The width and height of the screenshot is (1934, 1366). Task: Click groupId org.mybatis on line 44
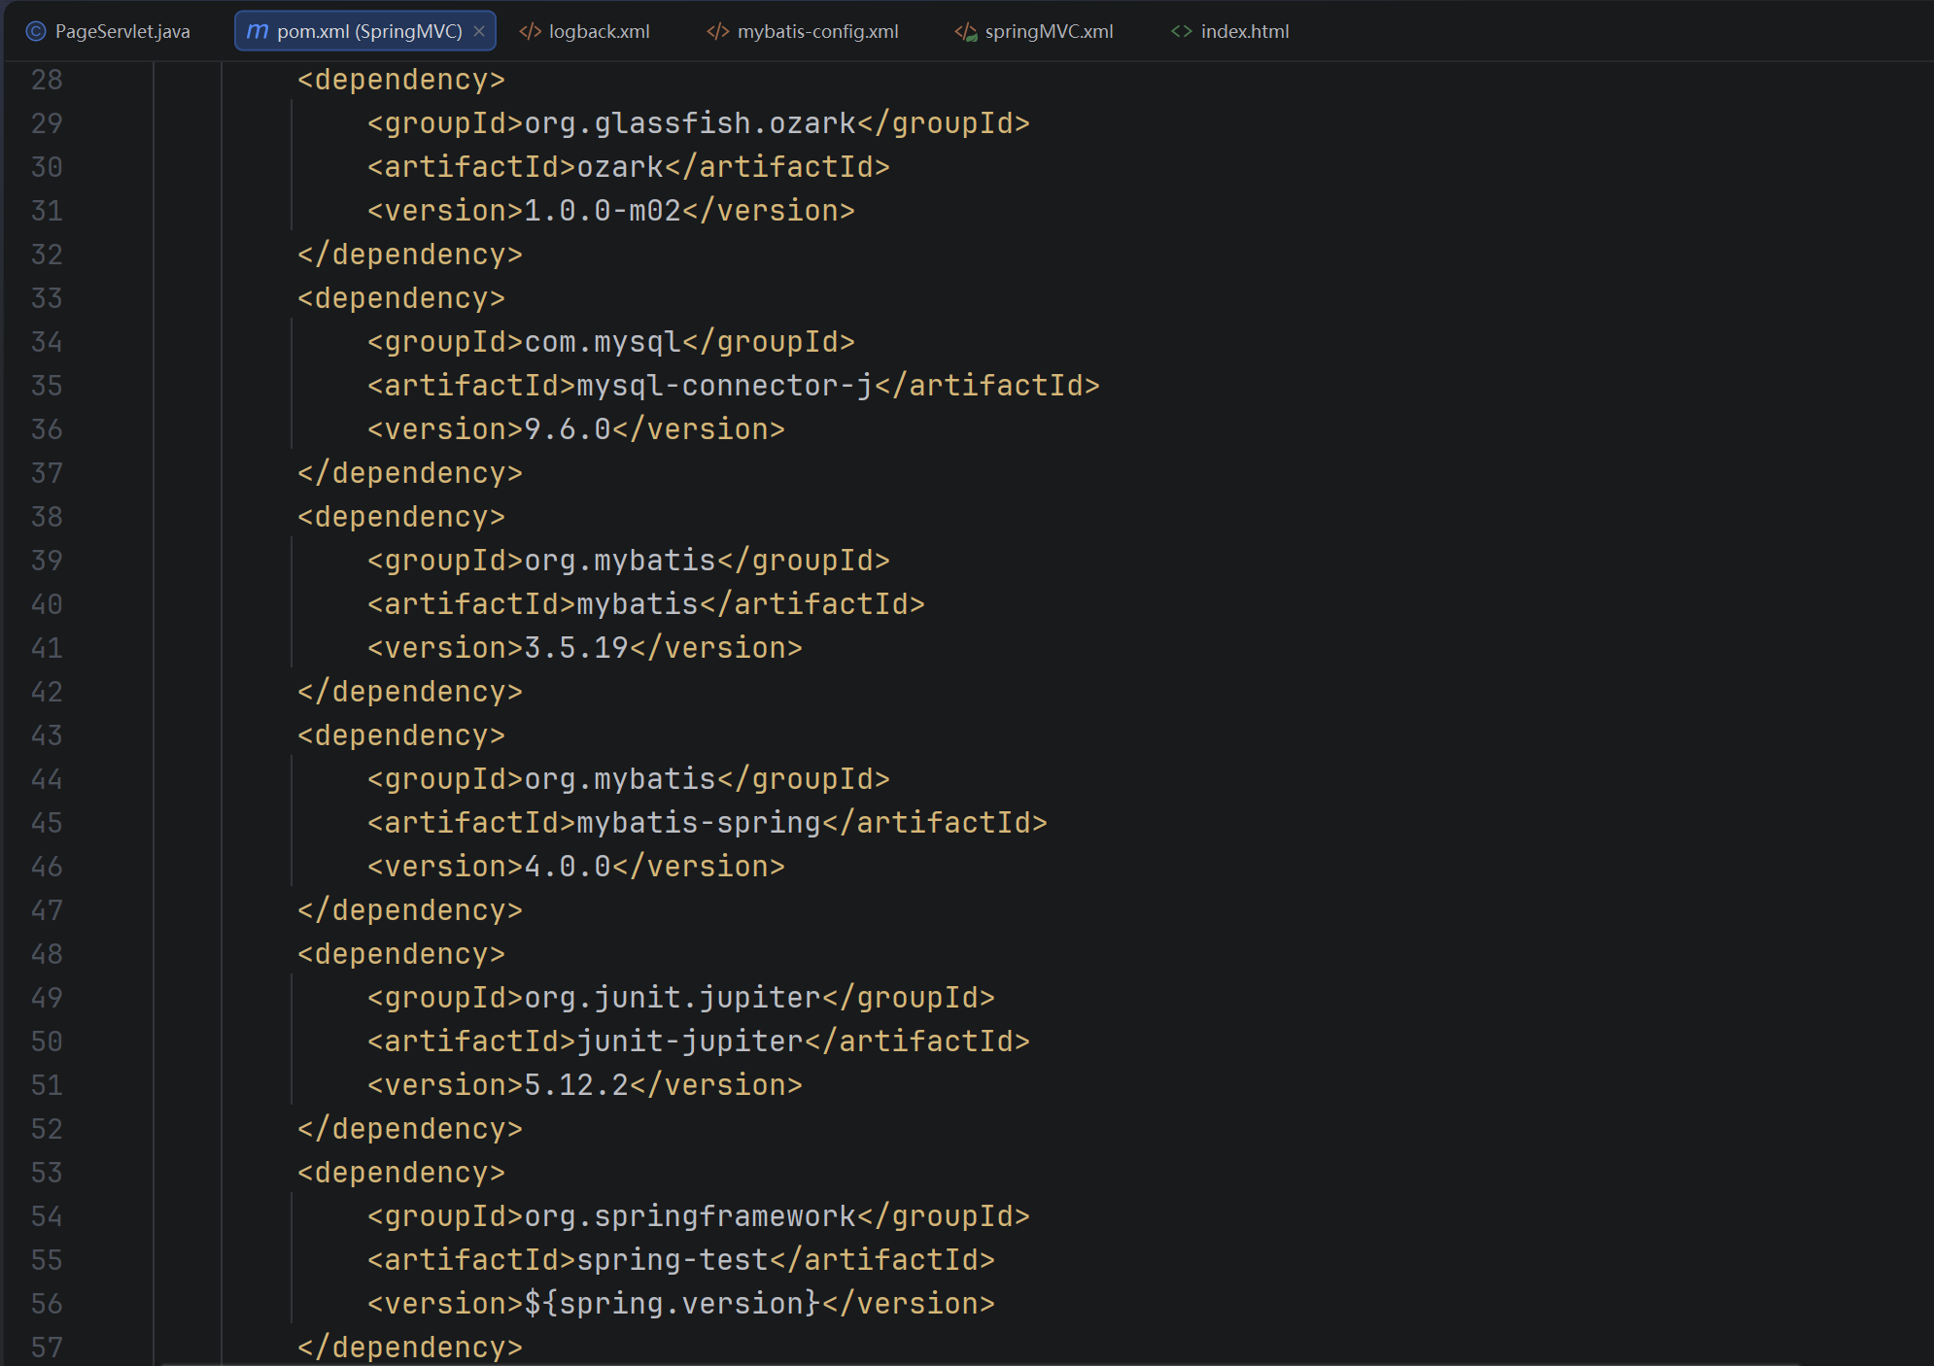(628, 779)
